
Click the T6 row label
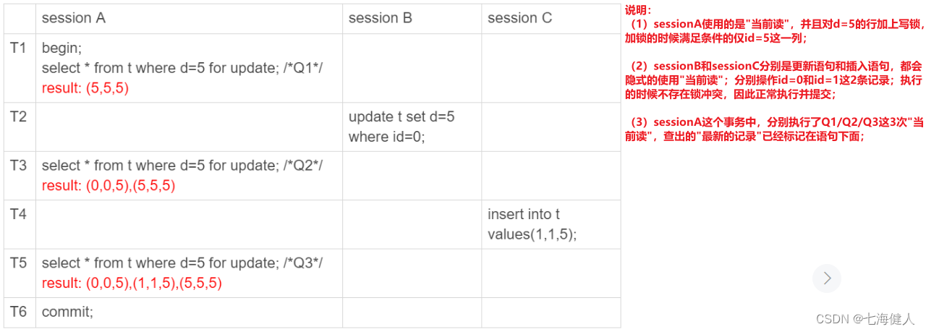click(18, 312)
